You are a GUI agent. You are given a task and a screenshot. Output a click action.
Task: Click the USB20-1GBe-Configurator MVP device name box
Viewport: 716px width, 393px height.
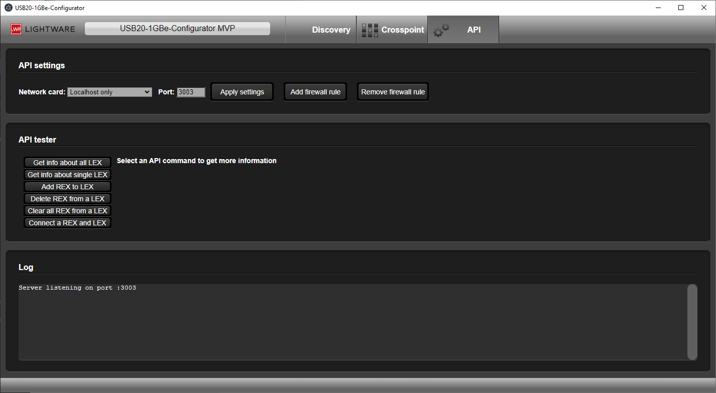pyautogui.click(x=177, y=29)
